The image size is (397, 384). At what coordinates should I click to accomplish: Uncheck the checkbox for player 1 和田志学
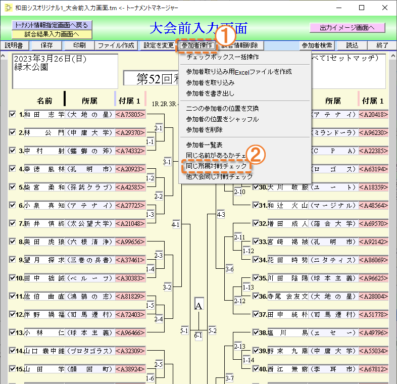click(13, 114)
